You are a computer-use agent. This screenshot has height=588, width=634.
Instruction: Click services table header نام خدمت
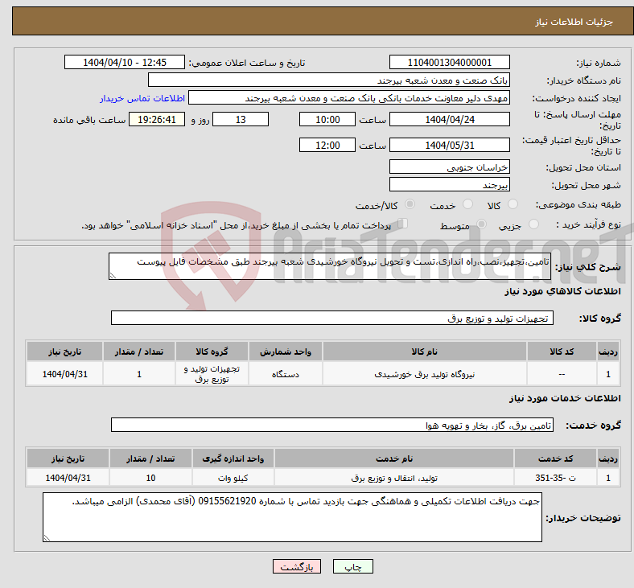(394, 458)
